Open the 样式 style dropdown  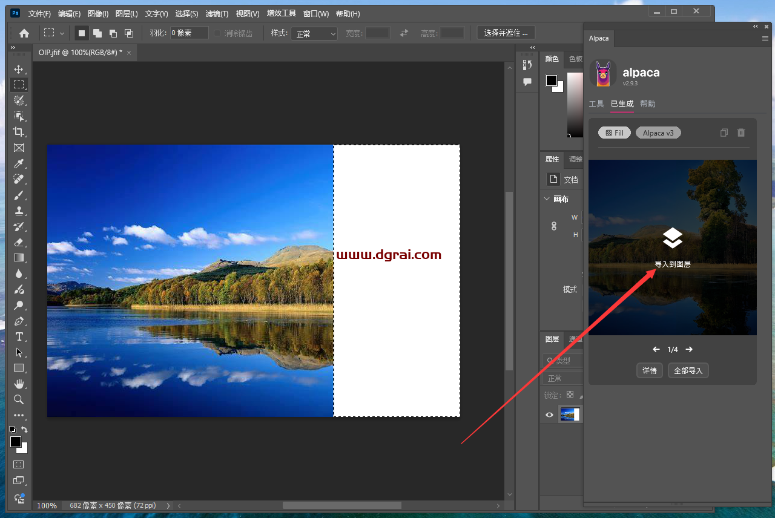pyautogui.click(x=314, y=34)
